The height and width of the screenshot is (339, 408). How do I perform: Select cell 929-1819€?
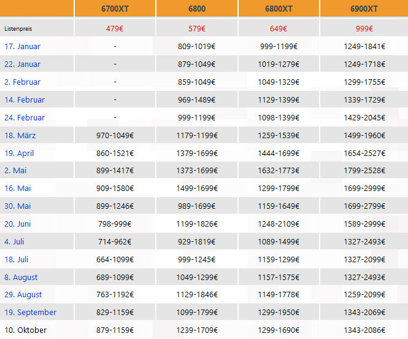tap(197, 241)
